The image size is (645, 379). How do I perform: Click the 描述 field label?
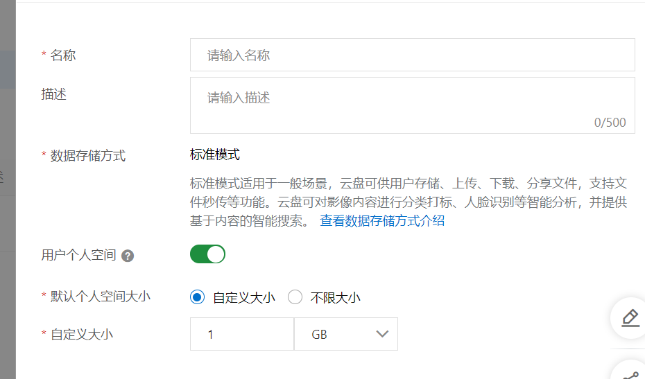point(54,94)
